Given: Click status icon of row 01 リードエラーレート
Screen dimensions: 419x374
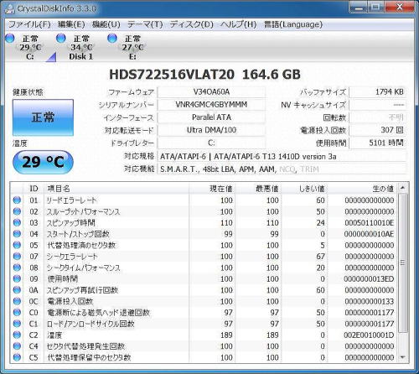Looking at the screenshot, I should [x=17, y=200].
